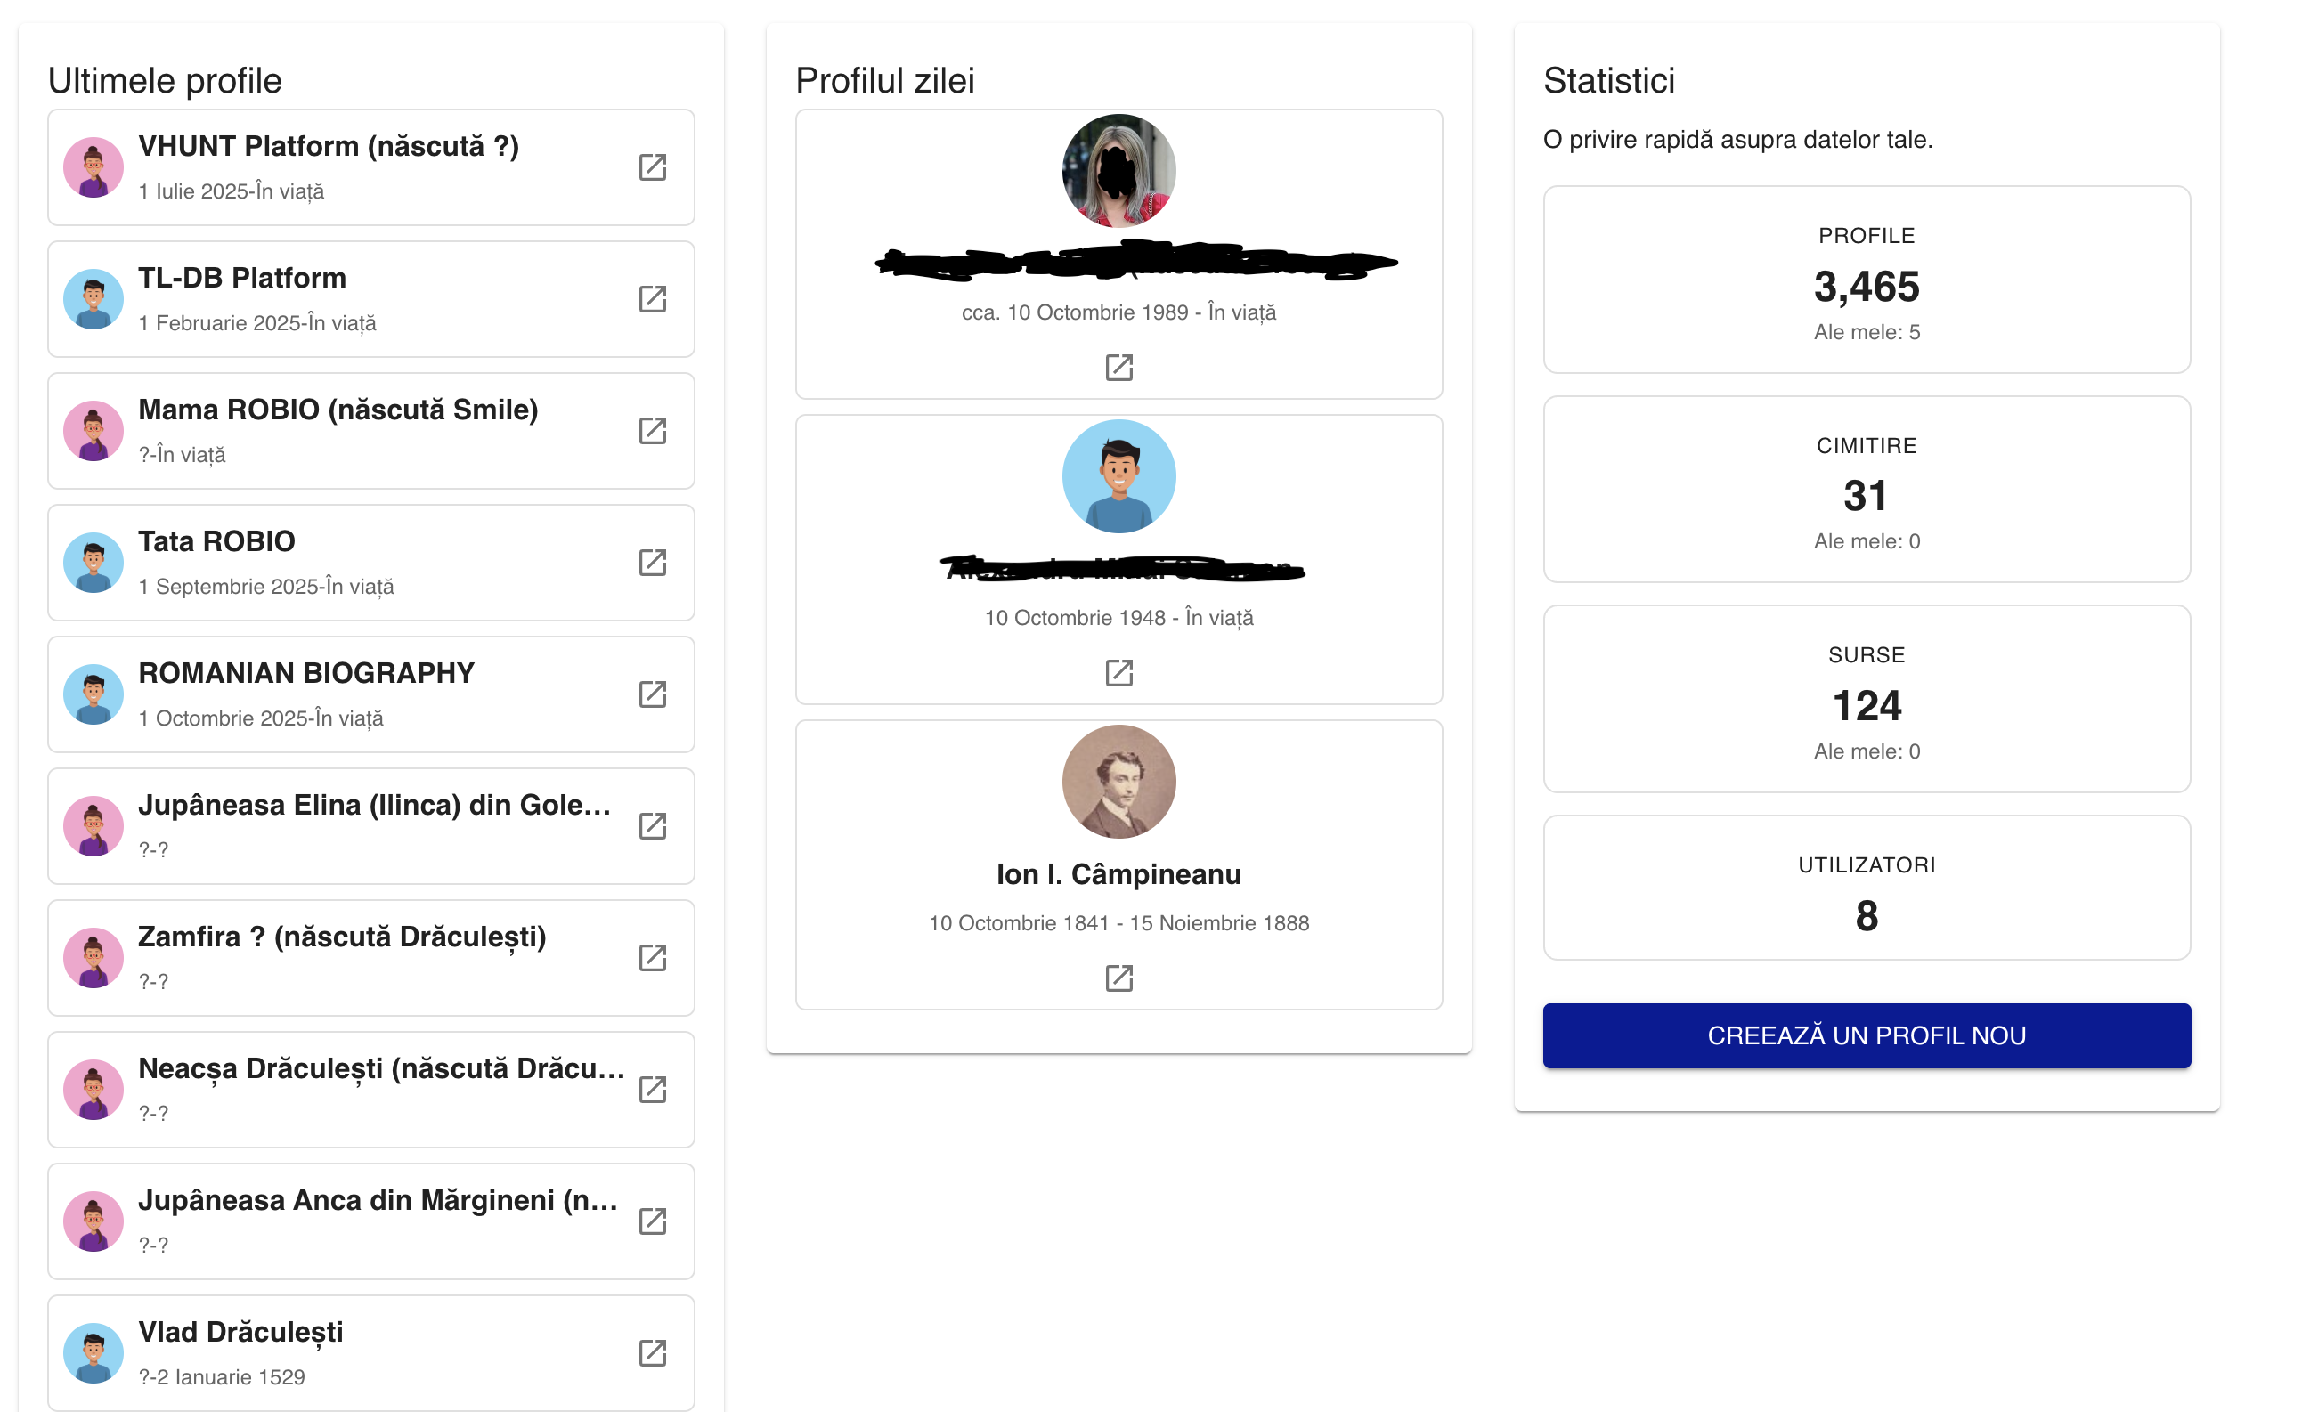The image size is (2310, 1412).
Task: Click the Ion I. Câmpineanu portrait photo
Action: coord(1118,783)
